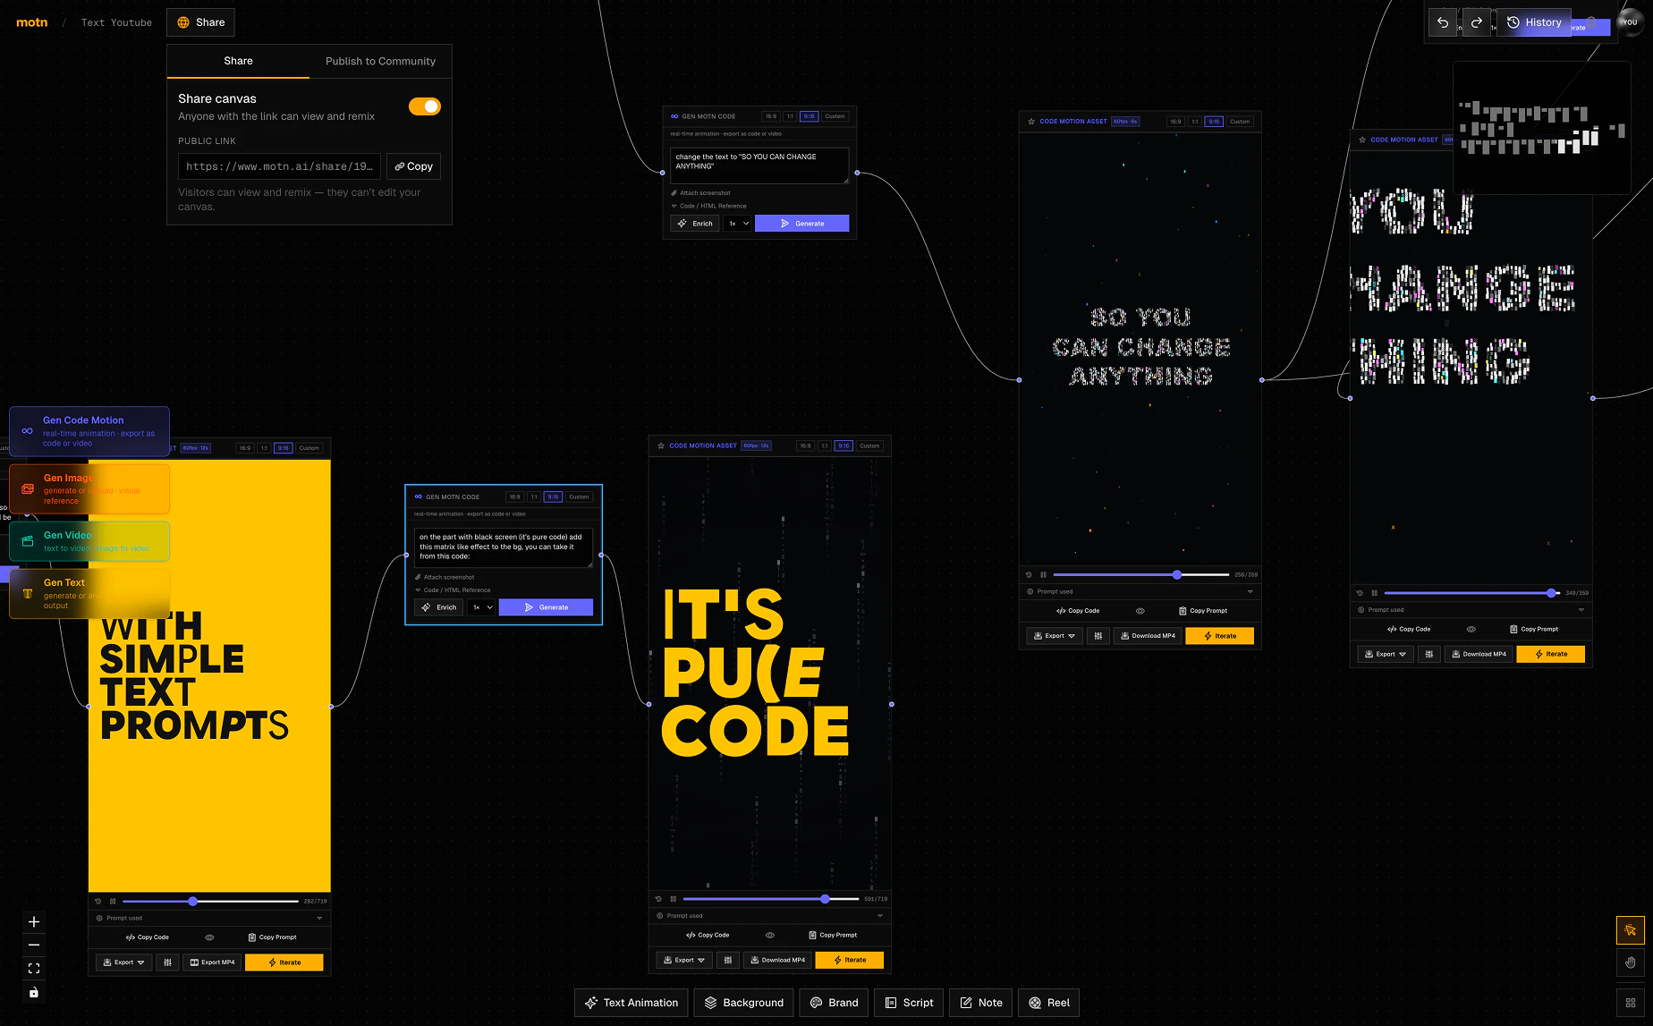
Task: Click the lock icon in bottom-left toolbar
Action: (x=34, y=992)
